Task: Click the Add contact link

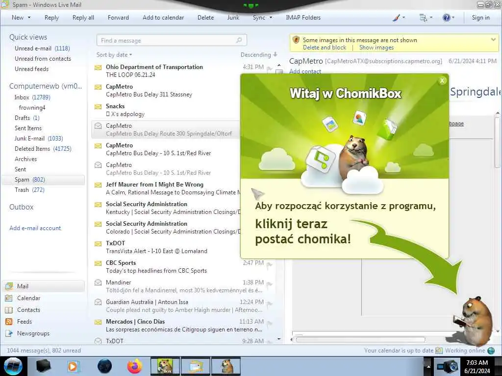Action: pos(305,71)
